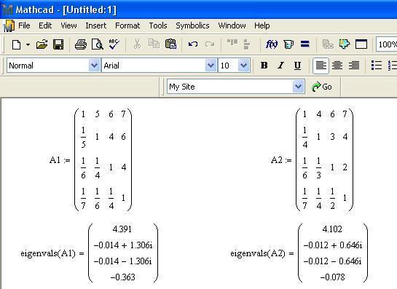The width and height of the screenshot is (397, 289).
Task: Open the File menu
Action: point(24,25)
